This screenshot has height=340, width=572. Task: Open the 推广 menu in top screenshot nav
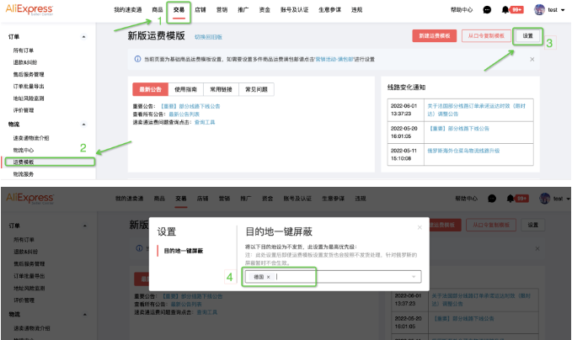[243, 10]
